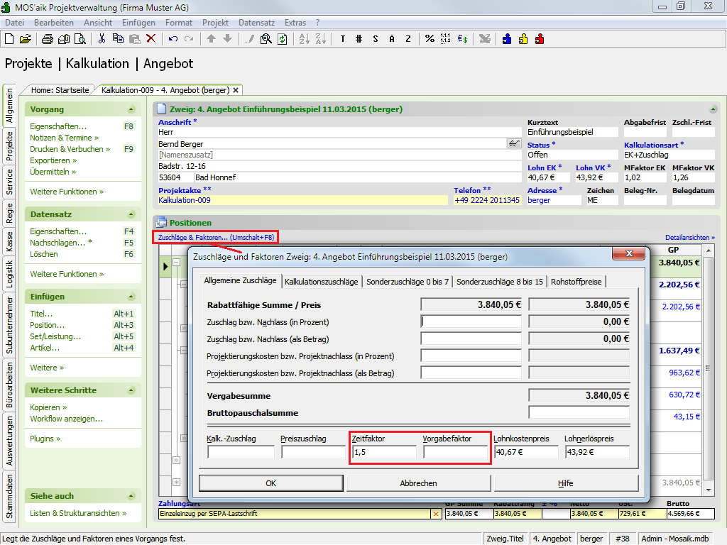Image resolution: width=727 pixels, height=545 pixels.
Task: Collapse the Vorgang panel section
Action: (131, 109)
